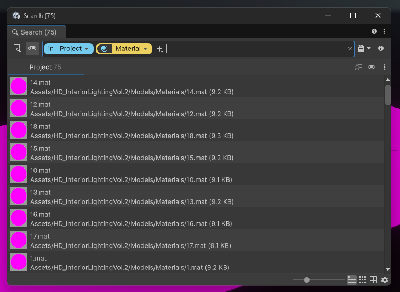Screen dimensions: 400x292
Task: Maximize the Search window
Action: [x=353, y=15]
